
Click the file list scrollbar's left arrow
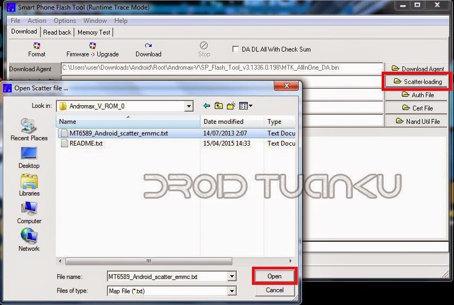pyautogui.click(x=60, y=261)
